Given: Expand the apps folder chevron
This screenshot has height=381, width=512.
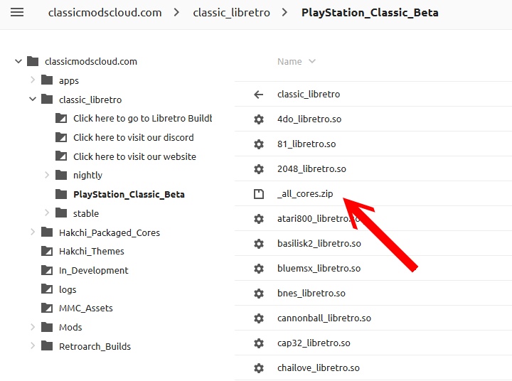Looking at the screenshot, I should pos(33,80).
